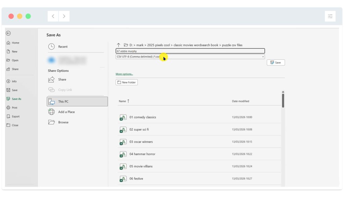Choose Open in the sidebar menu
344x197 pixels.
12,60
